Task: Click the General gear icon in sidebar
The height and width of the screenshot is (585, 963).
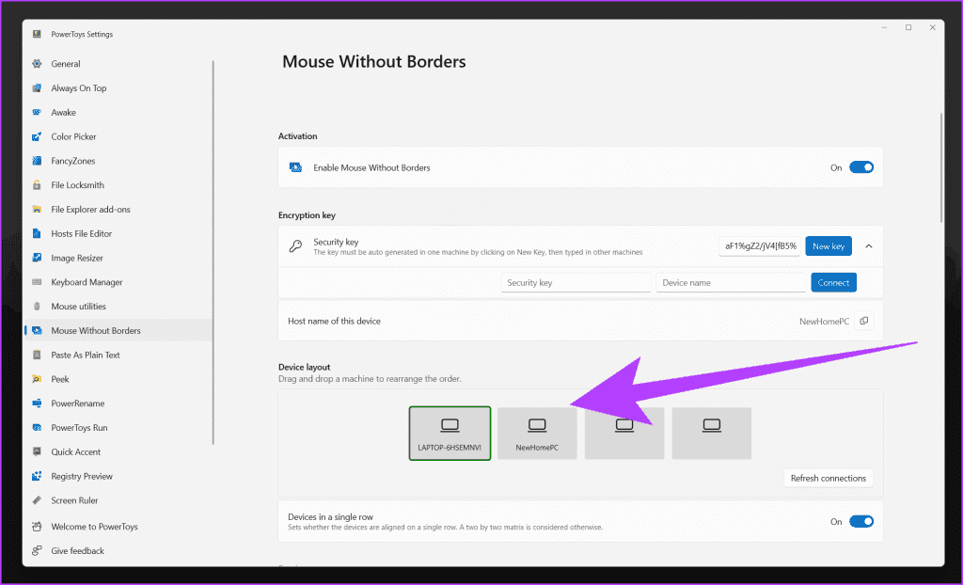Action: pos(37,64)
